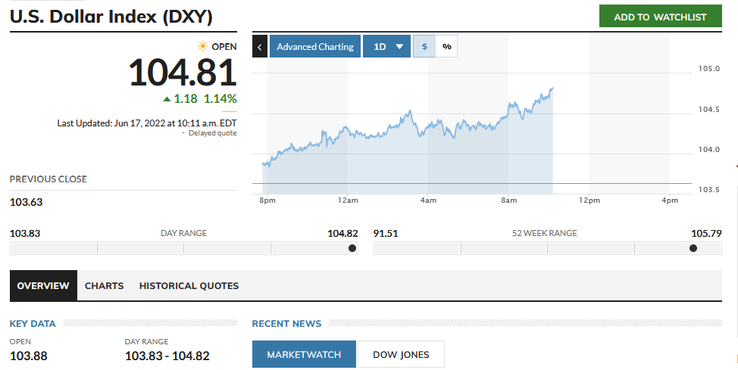738x370 pixels.
Task: Add DXY to watchlist
Action: [661, 17]
